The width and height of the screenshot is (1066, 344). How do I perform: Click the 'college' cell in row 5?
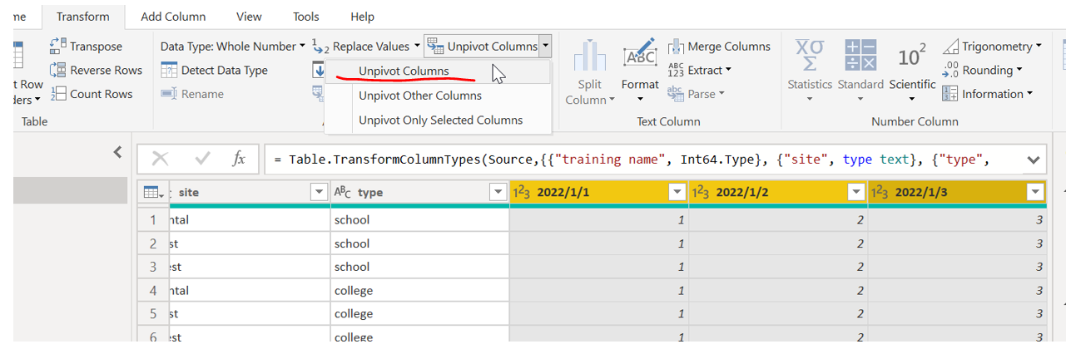(x=419, y=314)
